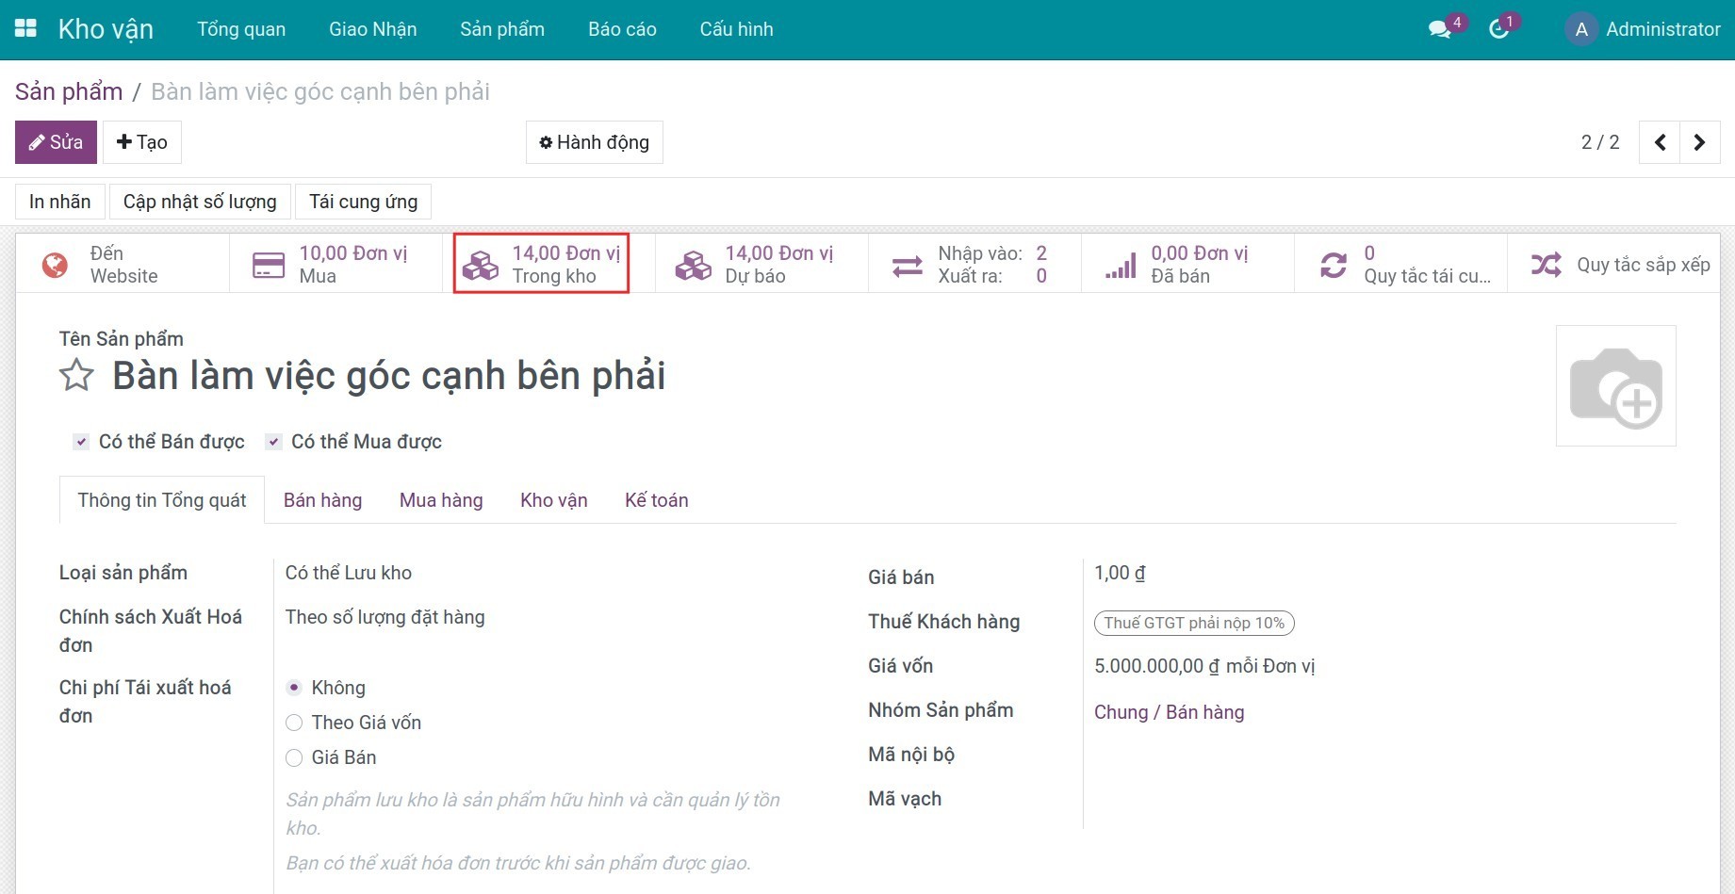Click the In nhãn button

[60, 202]
